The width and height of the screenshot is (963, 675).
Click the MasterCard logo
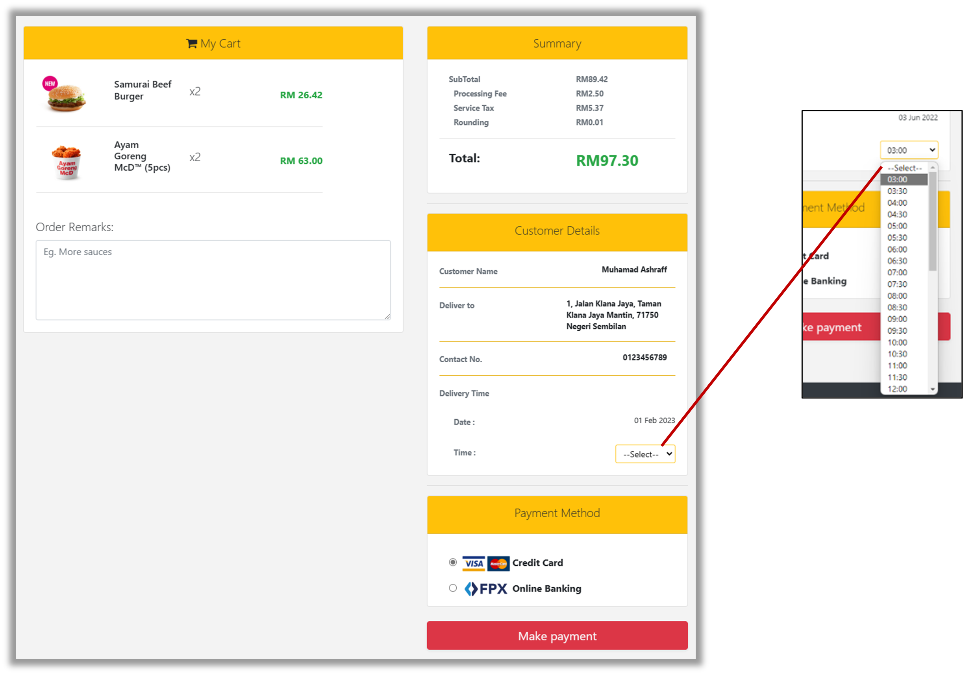(x=498, y=563)
